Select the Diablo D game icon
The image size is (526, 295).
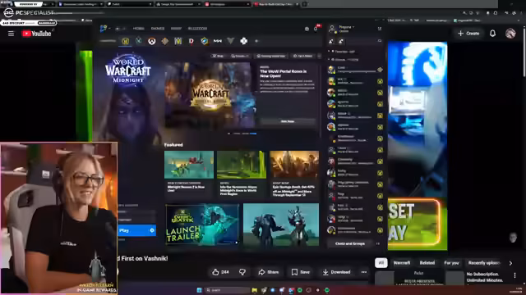pos(191,41)
